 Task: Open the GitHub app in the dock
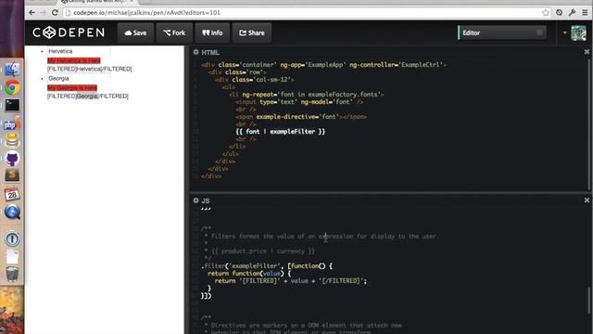tap(12, 159)
